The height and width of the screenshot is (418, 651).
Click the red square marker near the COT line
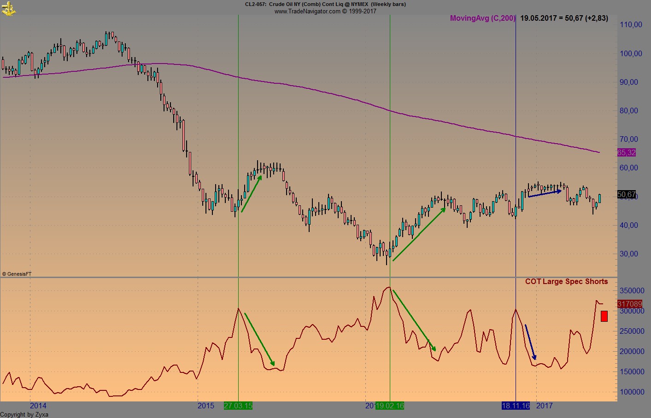point(604,316)
